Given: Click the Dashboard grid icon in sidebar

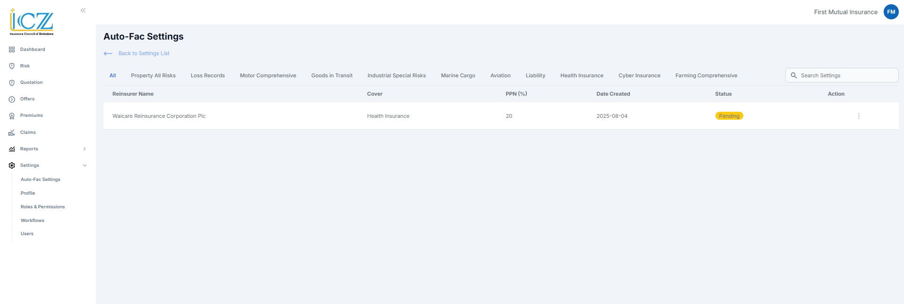Looking at the screenshot, I should coord(12,49).
